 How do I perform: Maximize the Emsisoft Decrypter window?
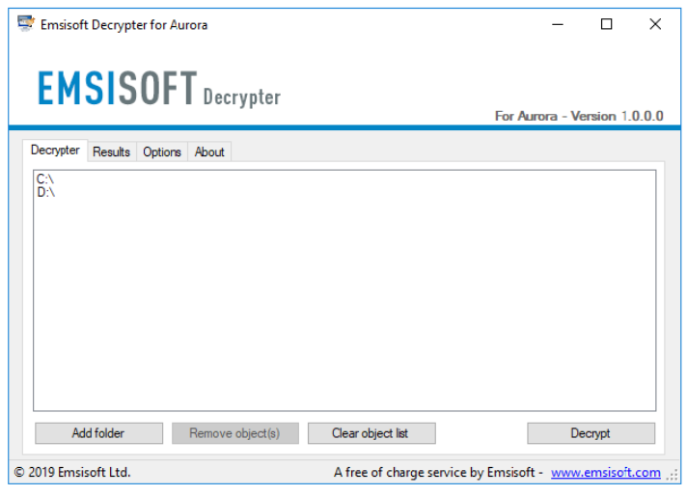pos(606,24)
